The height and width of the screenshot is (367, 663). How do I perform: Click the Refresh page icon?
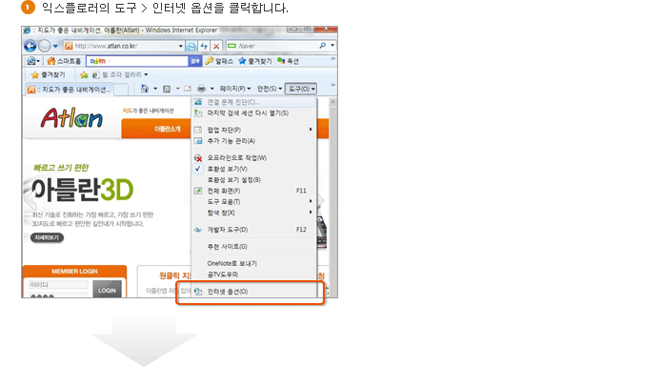click(x=204, y=46)
